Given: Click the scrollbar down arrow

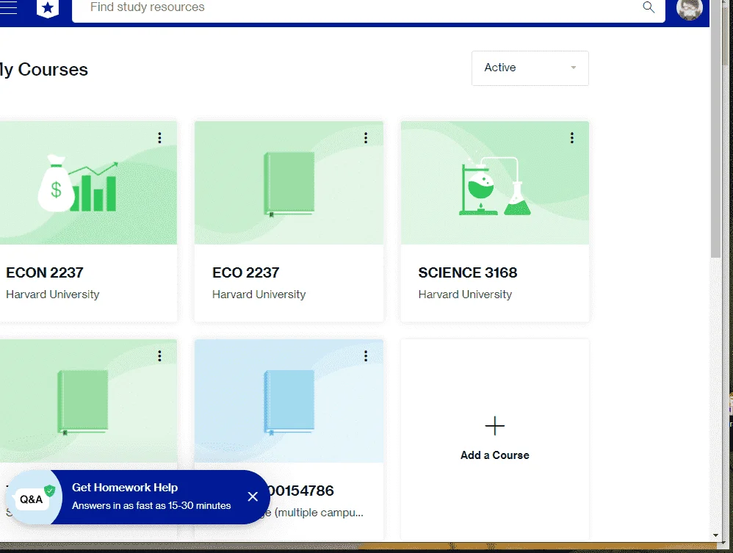Looking at the screenshot, I should [x=715, y=535].
